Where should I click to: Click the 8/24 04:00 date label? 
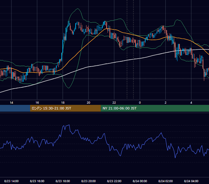191,181
